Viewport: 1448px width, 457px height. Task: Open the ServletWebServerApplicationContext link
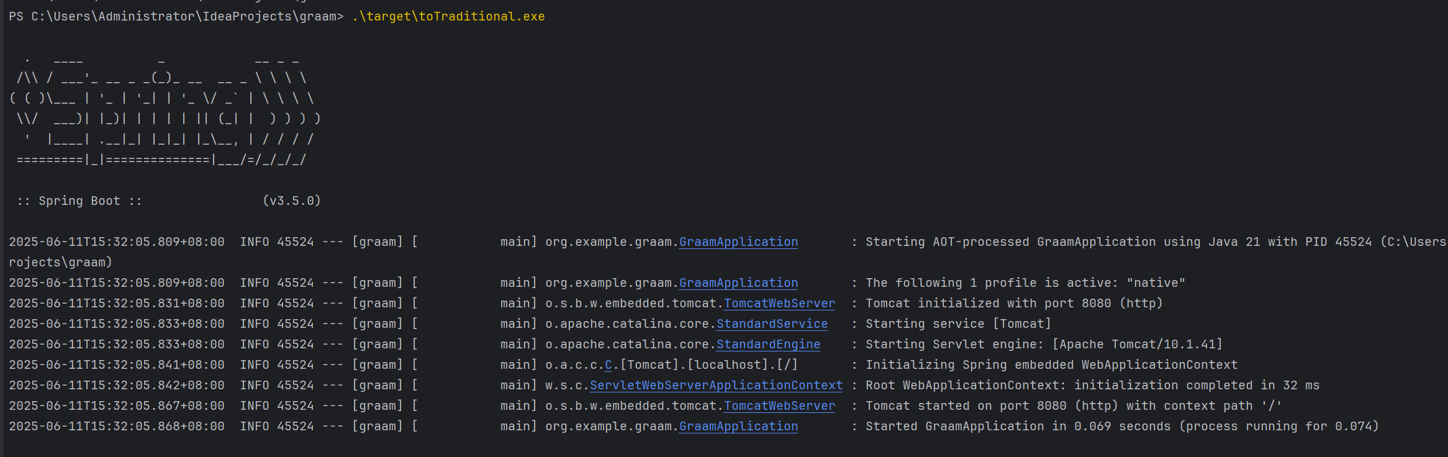coord(716,386)
